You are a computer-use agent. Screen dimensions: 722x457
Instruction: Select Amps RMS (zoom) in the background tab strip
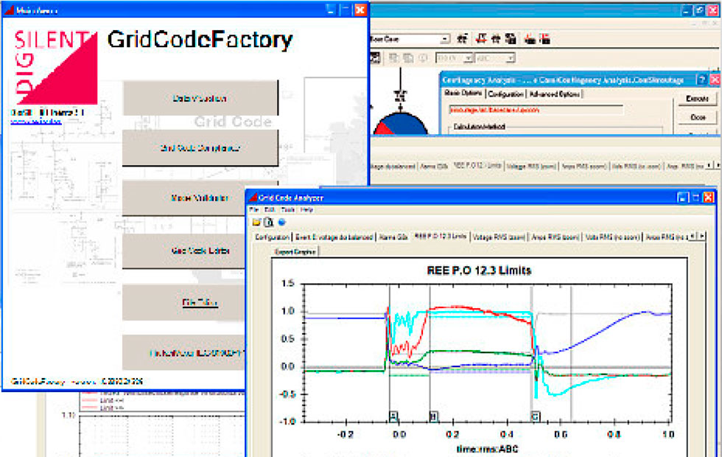(583, 167)
